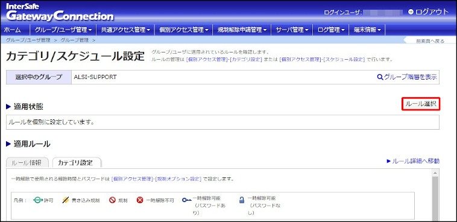Click the グループ階層を表示 link
Screen dimensions: 457x222
tap(411, 77)
